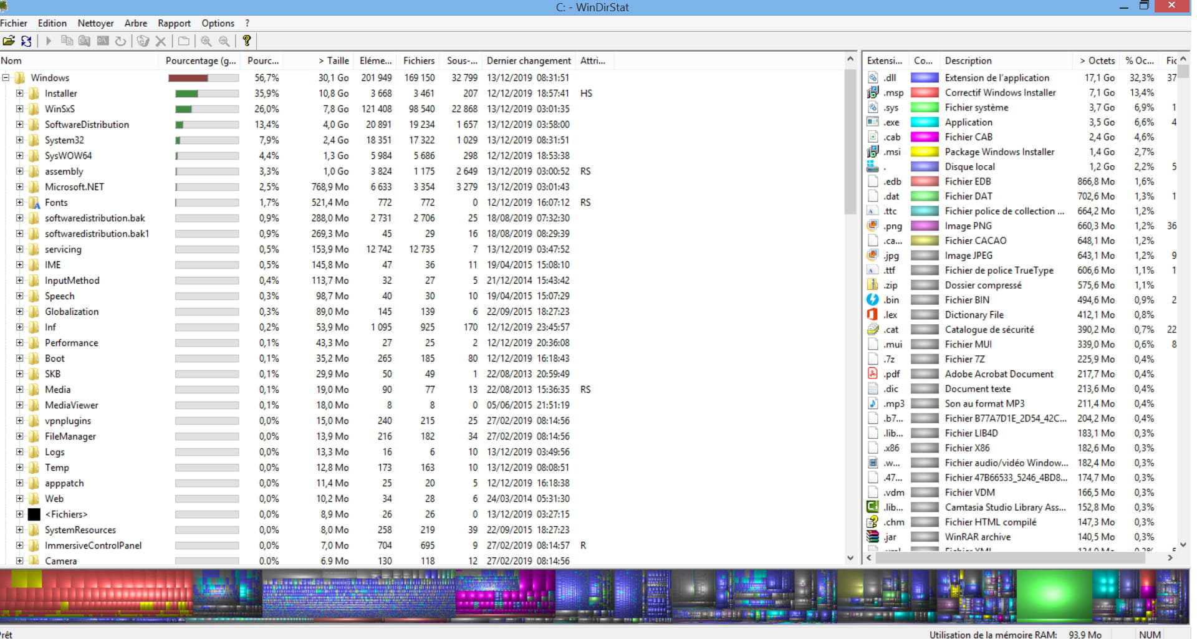Click the Refresh All toolbar icon
This screenshot has width=1197, height=639.
point(26,41)
